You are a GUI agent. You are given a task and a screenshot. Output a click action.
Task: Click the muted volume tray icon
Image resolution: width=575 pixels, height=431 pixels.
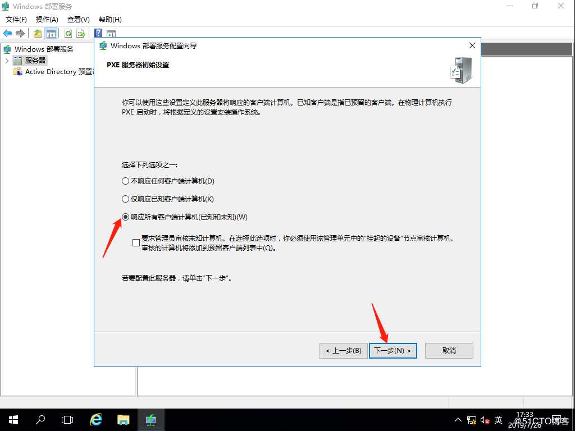coord(485,420)
